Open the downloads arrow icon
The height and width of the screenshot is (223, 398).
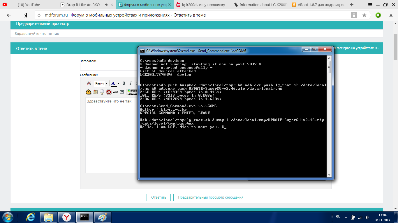(391, 15)
